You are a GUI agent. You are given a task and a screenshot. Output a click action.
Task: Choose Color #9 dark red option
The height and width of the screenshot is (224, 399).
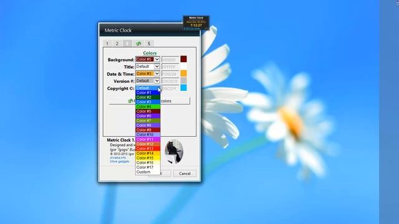148,130
